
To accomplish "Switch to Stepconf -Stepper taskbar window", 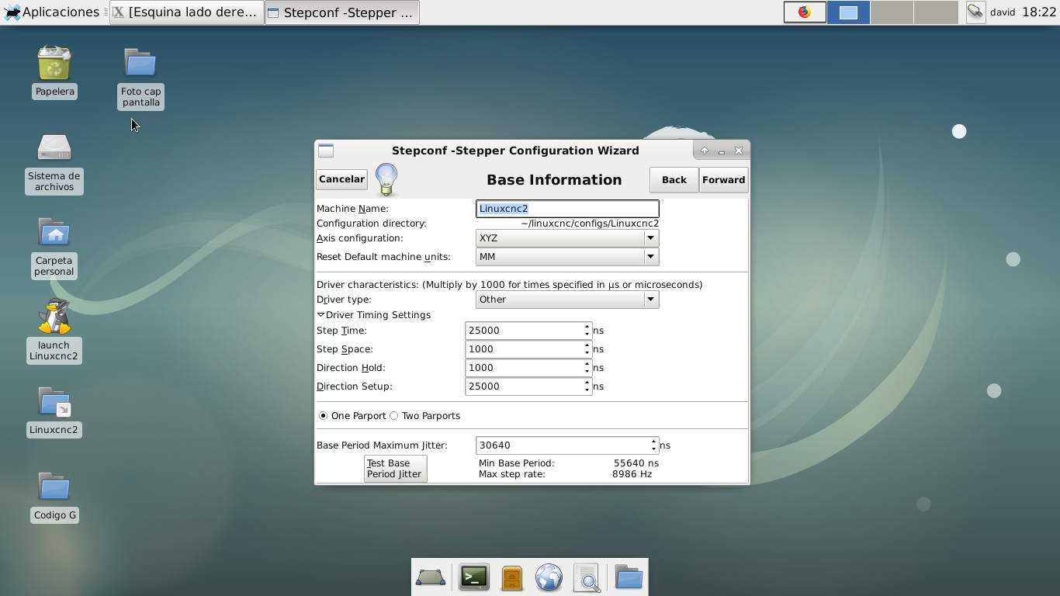I will click(342, 12).
